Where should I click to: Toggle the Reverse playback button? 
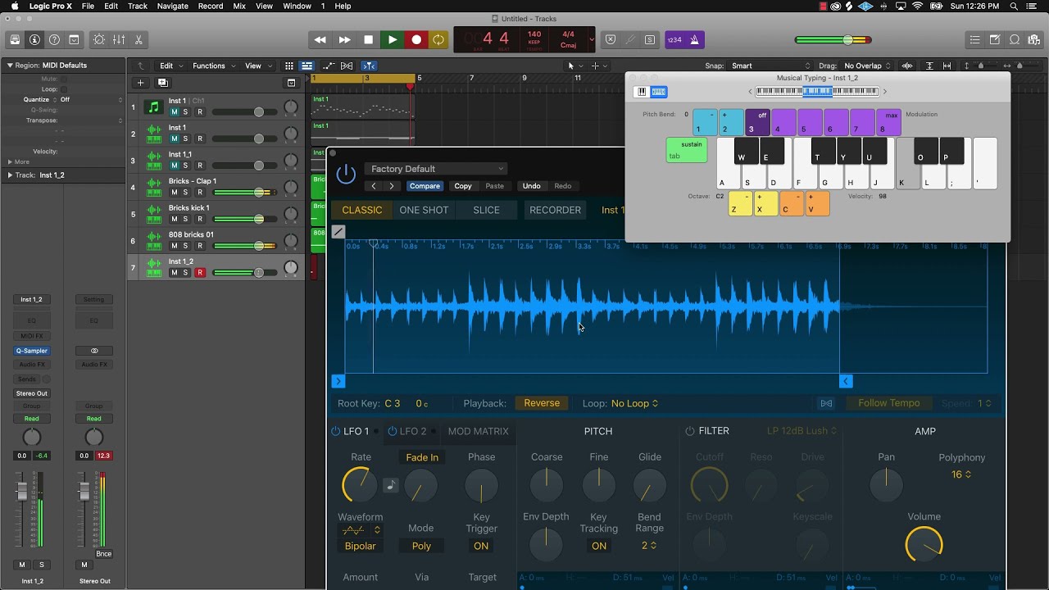(x=542, y=403)
